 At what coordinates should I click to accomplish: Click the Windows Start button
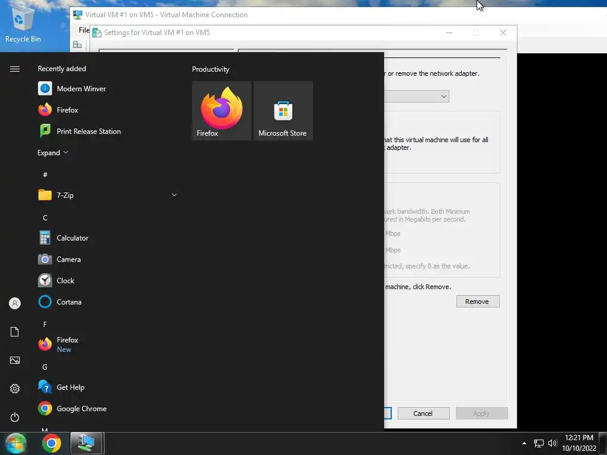click(15, 443)
